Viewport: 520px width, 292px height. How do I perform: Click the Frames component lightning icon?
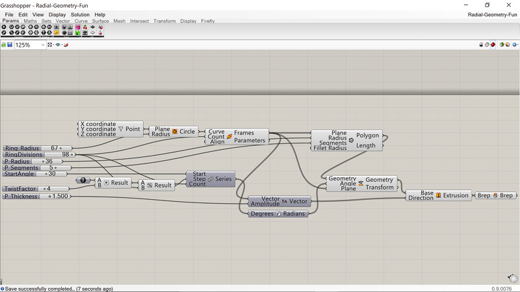[229, 136]
